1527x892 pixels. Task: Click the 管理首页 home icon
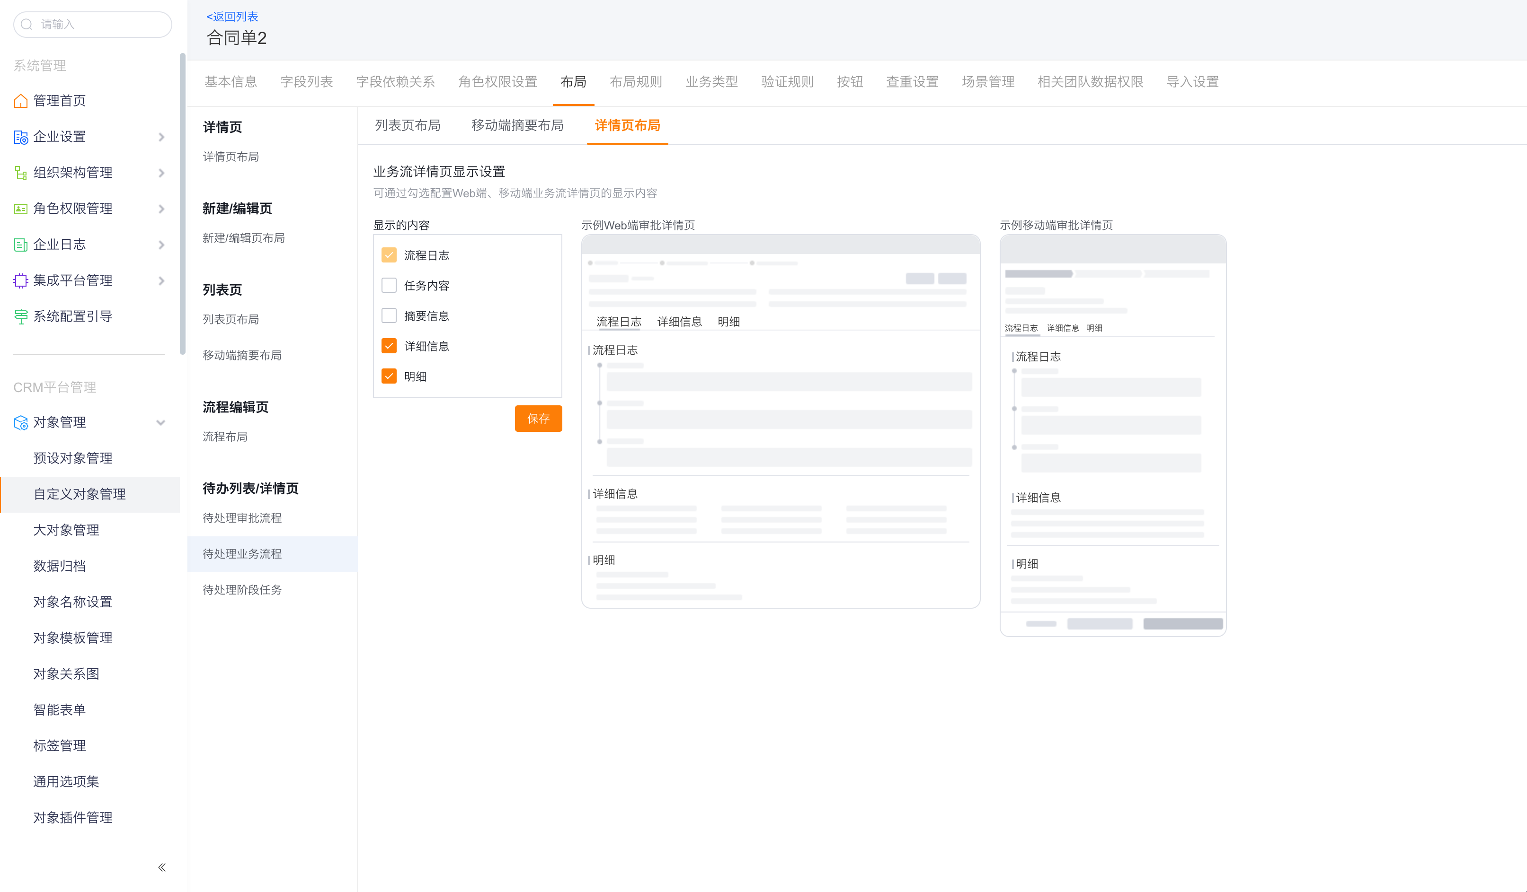coord(21,101)
